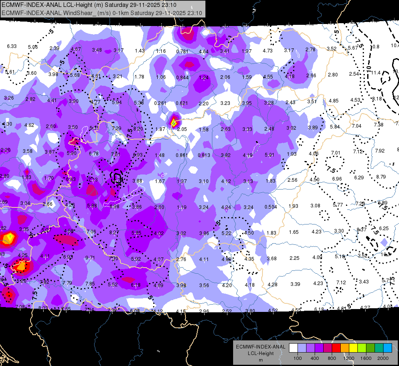The height and width of the screenshot is (366, 399).
Task: Click legend scale value '800'
Action: coord(332,358)
